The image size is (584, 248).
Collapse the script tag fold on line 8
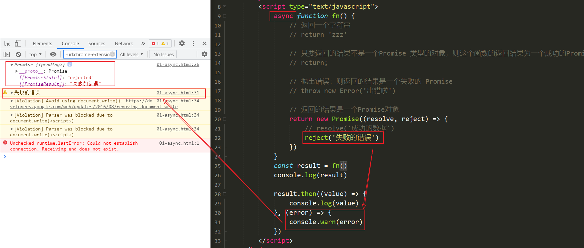click(x=225, y=6)
